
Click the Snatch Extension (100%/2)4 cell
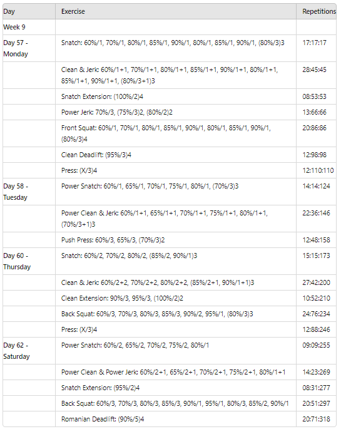176,96
